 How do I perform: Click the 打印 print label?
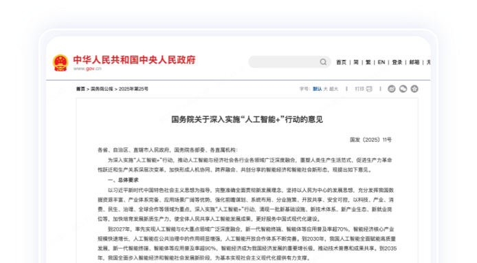point(359,89)
